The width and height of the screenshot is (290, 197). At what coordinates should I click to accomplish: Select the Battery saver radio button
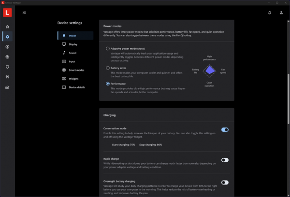(x=108, y=68)
